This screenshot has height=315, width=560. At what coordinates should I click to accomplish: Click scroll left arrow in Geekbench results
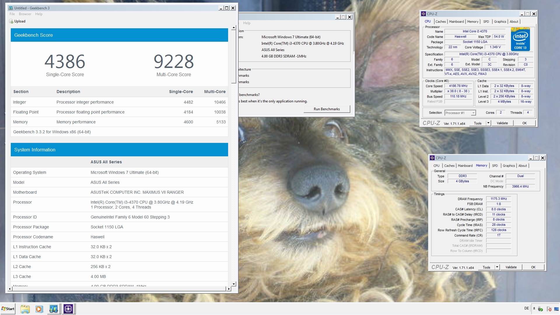click(x=10, y=289)
